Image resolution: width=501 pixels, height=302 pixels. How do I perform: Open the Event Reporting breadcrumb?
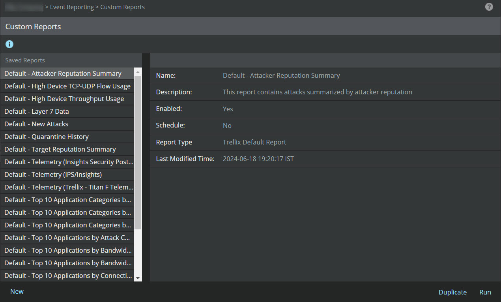click(x=72, y=7)
